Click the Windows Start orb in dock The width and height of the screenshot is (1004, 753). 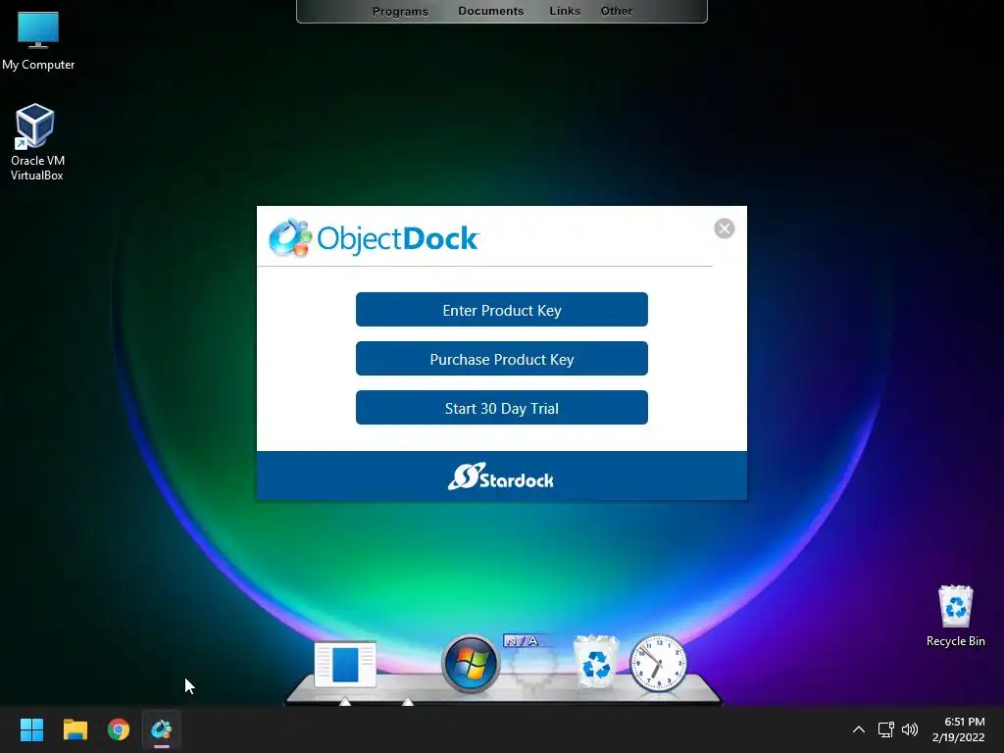pos(471,664)
